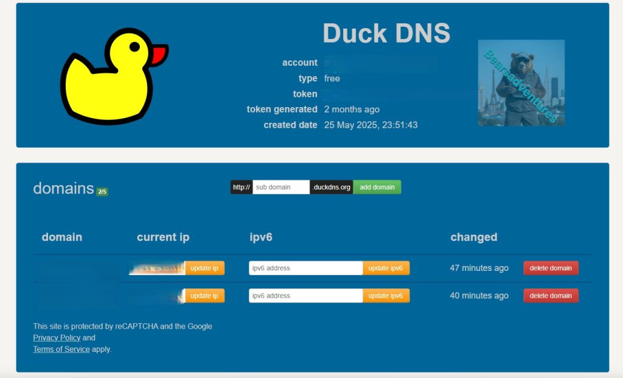Select the '47 minutes ago' text
The width and height of the screenshot is (623, 378).
(x=479, y=268)
